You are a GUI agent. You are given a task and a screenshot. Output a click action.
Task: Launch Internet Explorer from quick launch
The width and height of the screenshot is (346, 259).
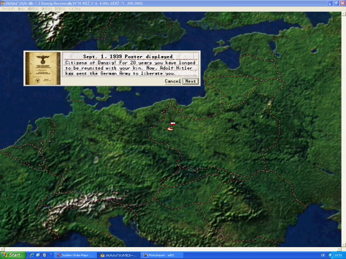32,255
